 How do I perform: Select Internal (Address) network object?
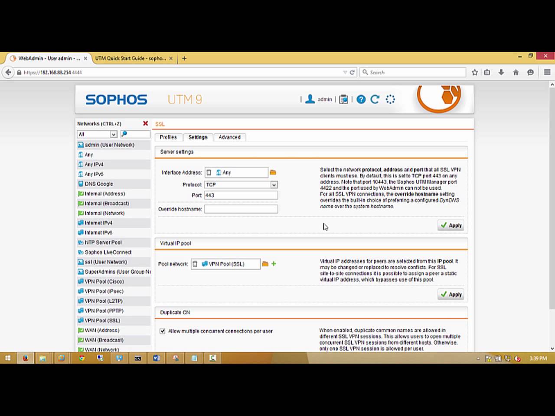[x=114, y=194]
